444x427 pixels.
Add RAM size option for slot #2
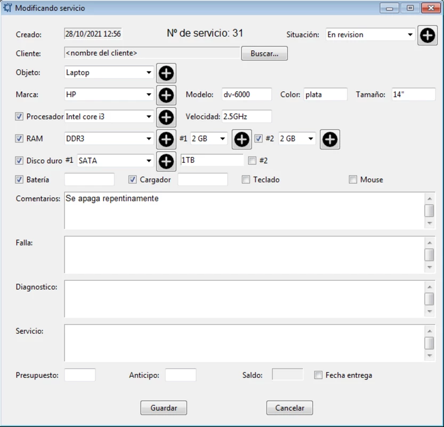click(x=330, y=139)
